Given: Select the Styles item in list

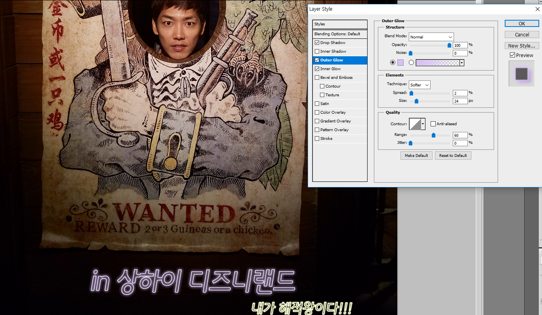Looking at the screenshot, I should click(340, 24).
